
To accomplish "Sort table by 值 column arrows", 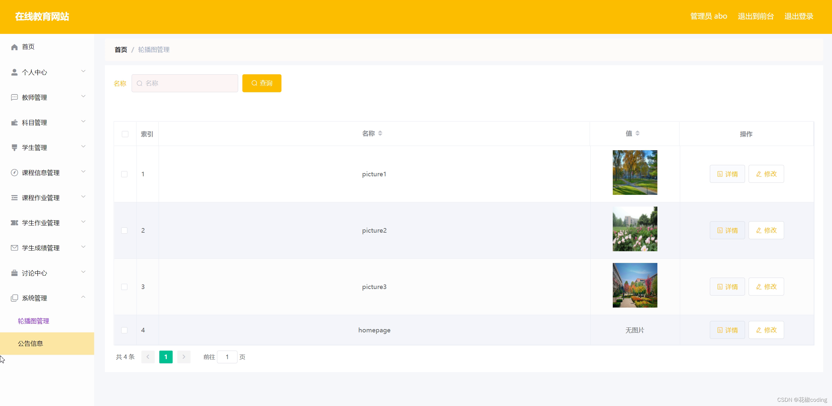I will [638, 133].
